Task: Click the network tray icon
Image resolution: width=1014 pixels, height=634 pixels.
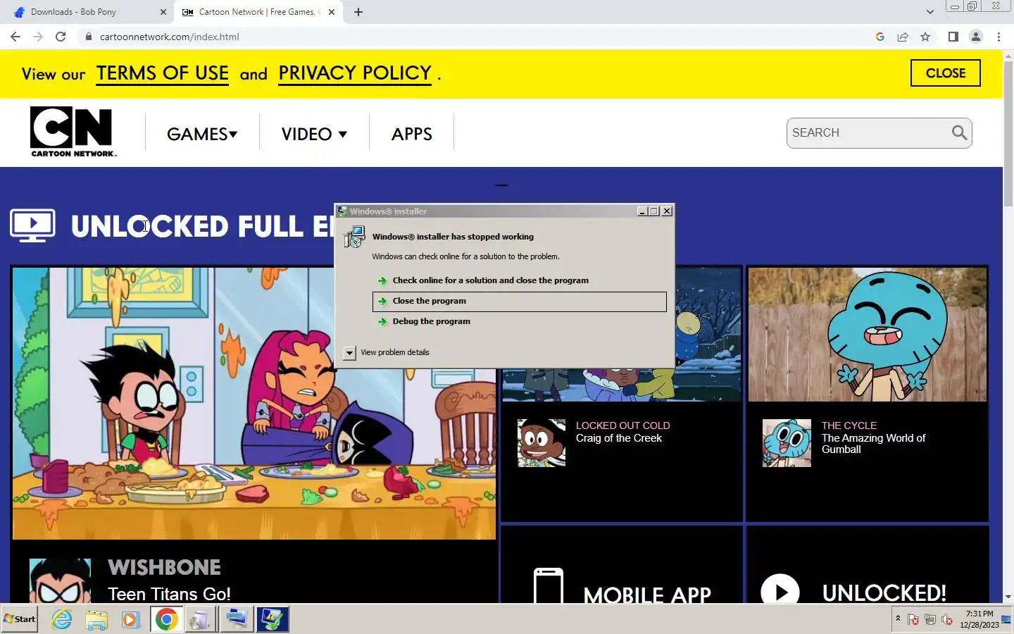Action: [930, 620]
